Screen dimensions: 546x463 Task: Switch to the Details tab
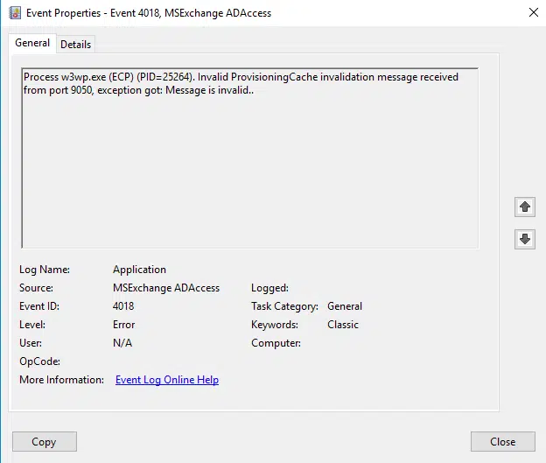coord(75,45)
